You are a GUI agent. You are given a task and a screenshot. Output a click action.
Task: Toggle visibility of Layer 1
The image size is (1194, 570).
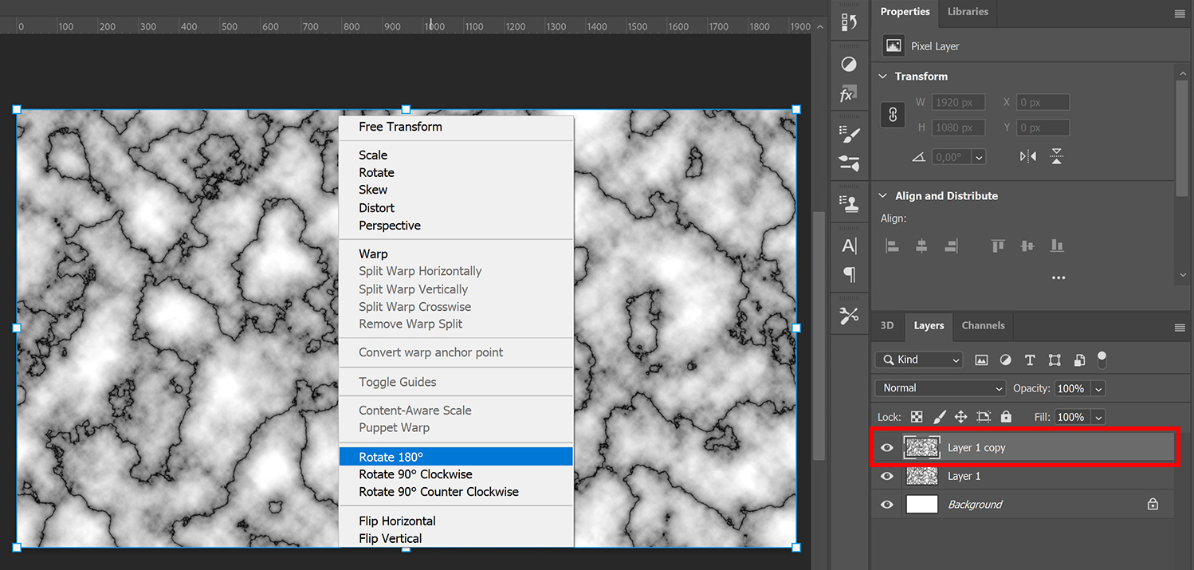(886, 476)
